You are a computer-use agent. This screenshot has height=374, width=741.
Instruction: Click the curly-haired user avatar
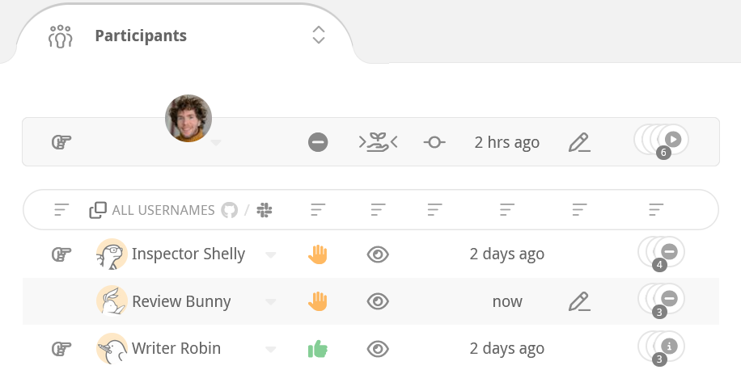tap(188, 118)
